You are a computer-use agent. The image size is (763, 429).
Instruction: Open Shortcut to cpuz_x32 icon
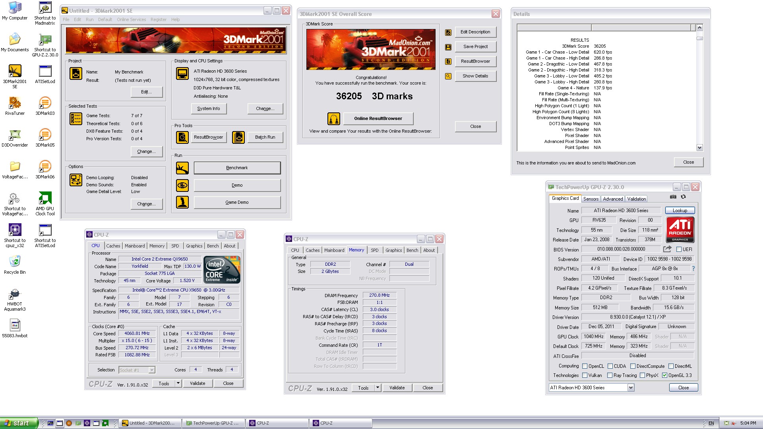click(15, 236)
